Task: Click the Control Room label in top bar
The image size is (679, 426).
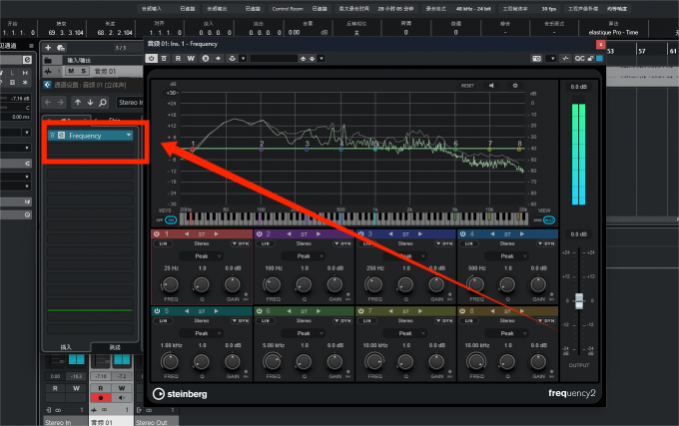Action: [288, 9]
